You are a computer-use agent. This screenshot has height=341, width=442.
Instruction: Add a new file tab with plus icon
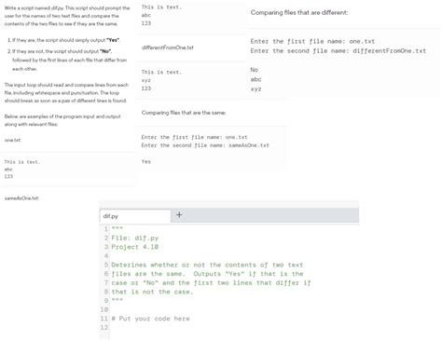tap(179, 215)
